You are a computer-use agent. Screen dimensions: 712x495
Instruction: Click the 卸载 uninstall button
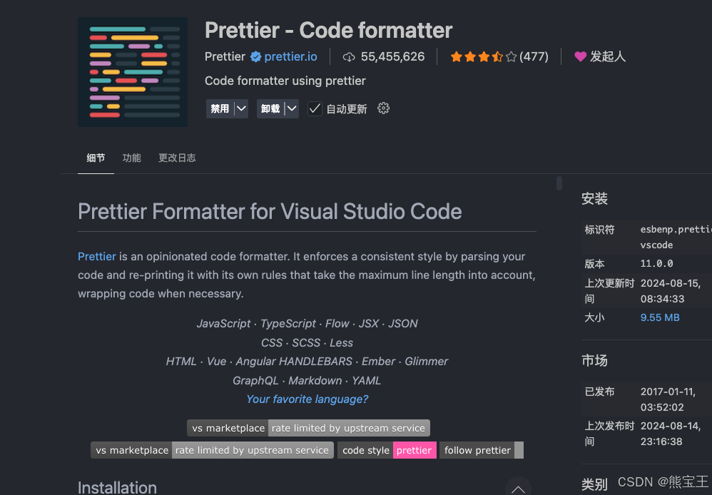pyautogui.click(x=270, y=108)
